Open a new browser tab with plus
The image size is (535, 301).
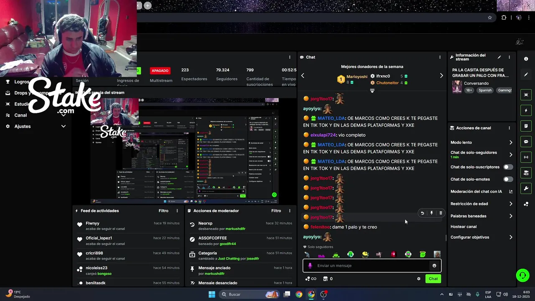point(148,5)
